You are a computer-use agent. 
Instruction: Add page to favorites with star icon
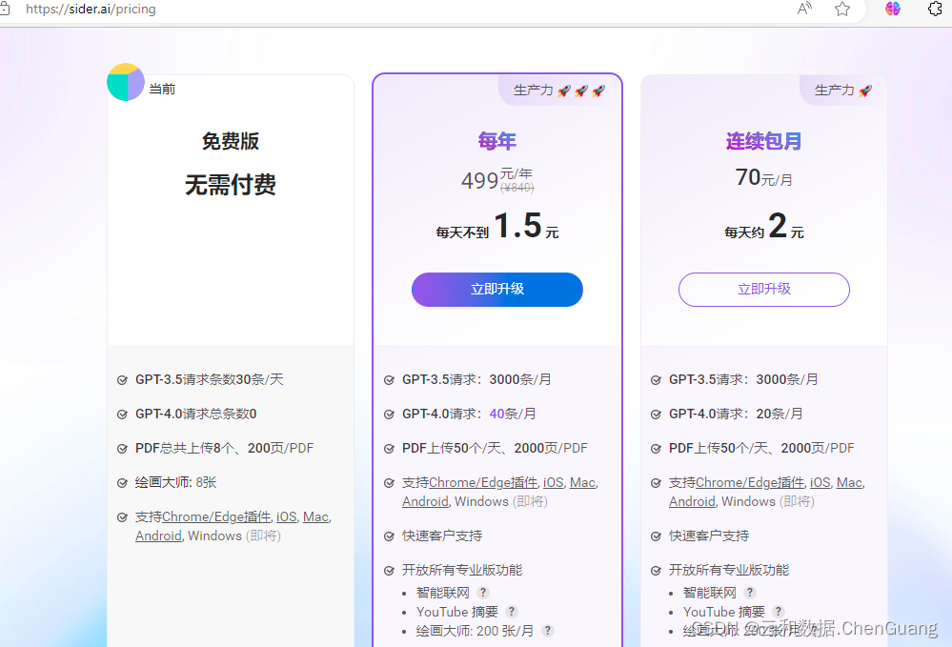[x=842, y=9]
